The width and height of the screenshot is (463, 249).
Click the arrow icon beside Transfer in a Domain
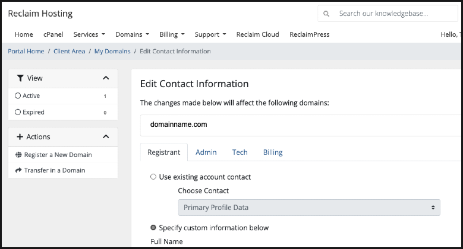[x=18, y=170]
